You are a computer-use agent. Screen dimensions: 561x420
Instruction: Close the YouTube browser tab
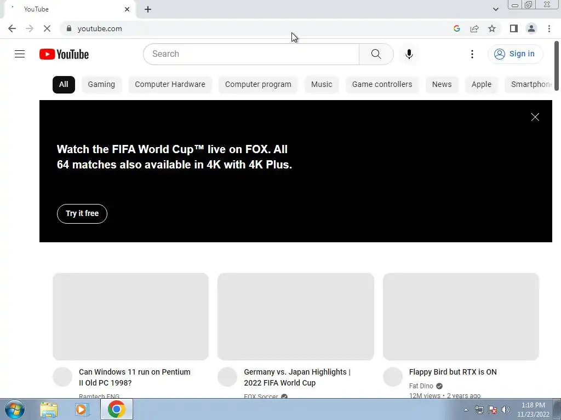pyautogui.click(x=127, y=9)
